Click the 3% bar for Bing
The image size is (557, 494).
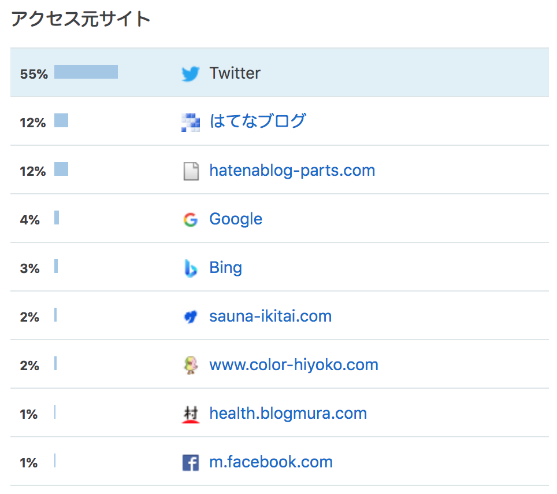56,266
